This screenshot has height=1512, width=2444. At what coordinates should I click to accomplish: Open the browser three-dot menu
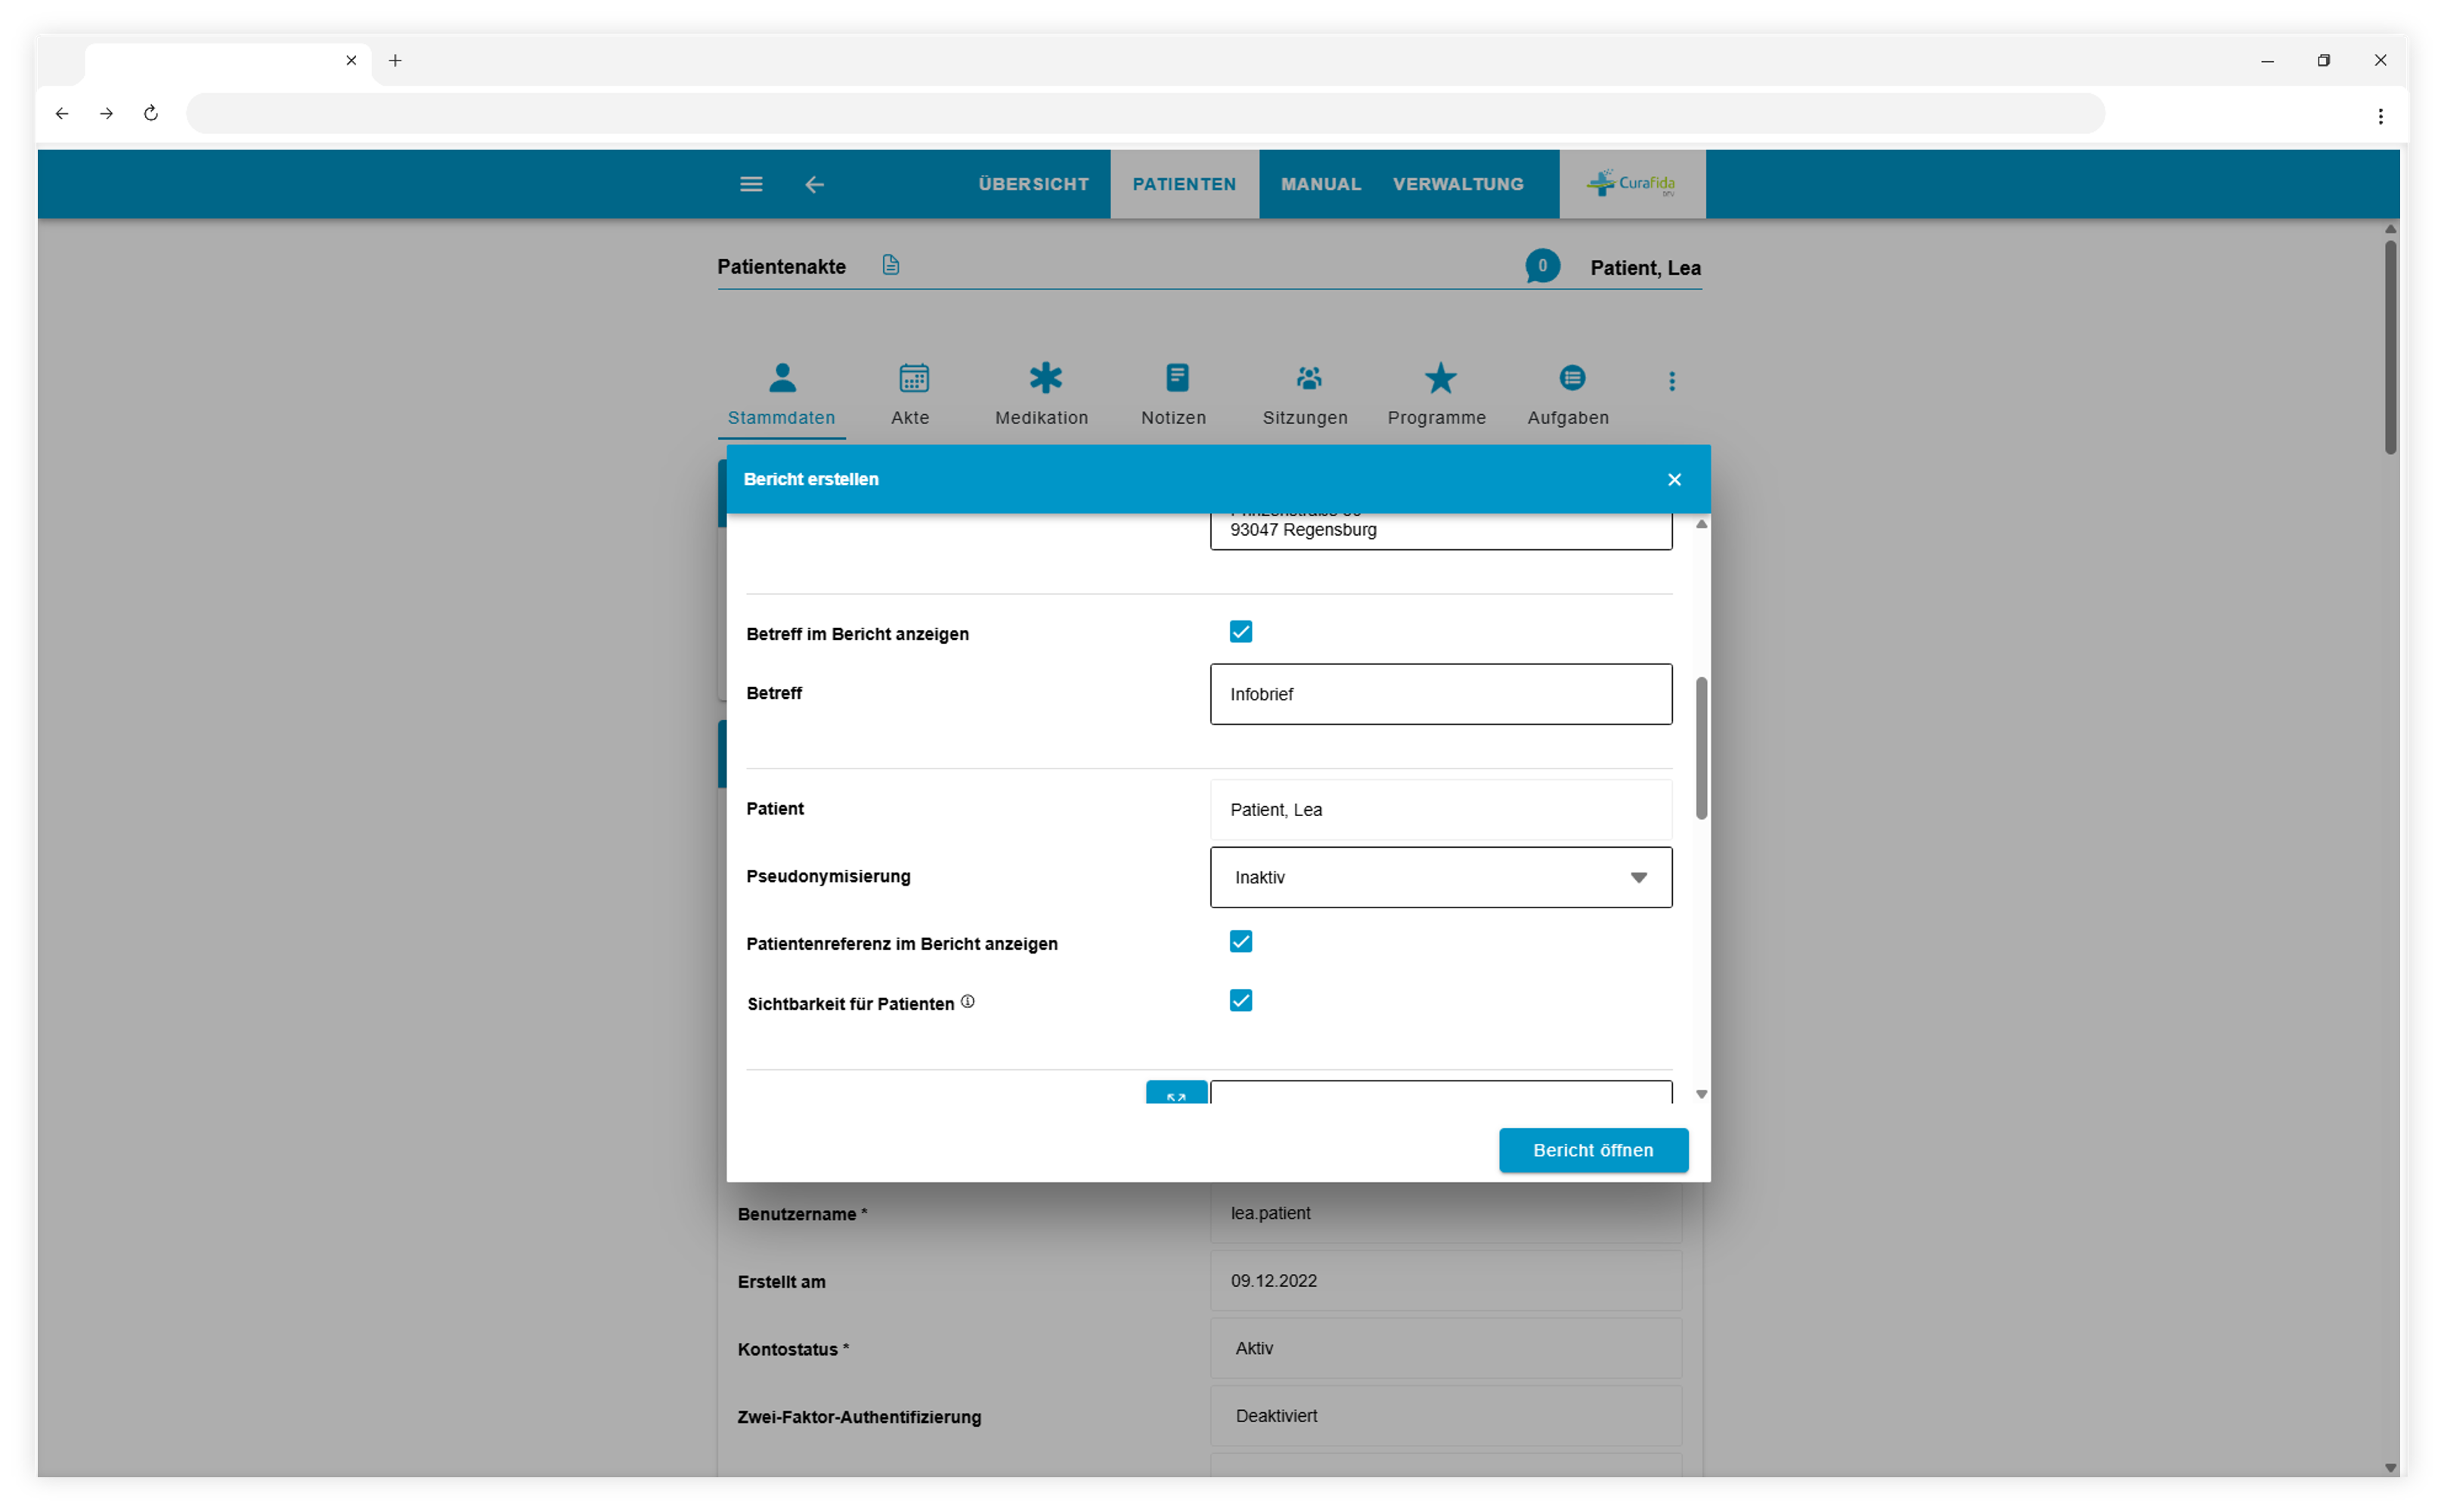click(x=2380, y=116)
